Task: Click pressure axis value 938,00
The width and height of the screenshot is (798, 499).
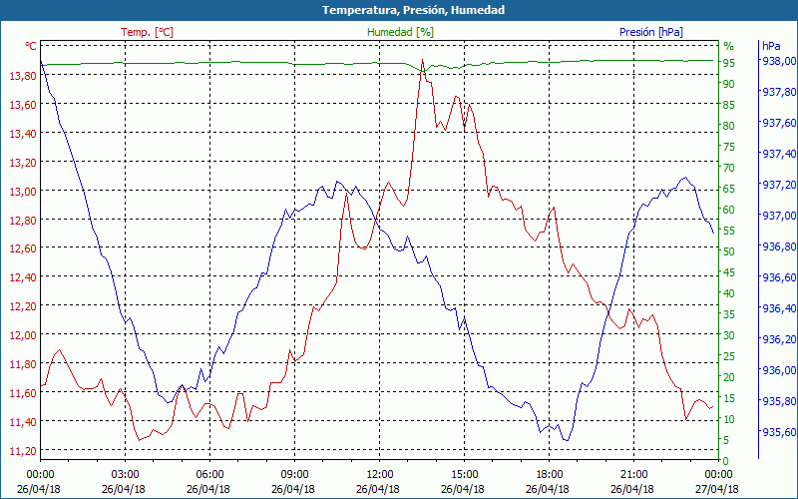Action: point(778,61)
